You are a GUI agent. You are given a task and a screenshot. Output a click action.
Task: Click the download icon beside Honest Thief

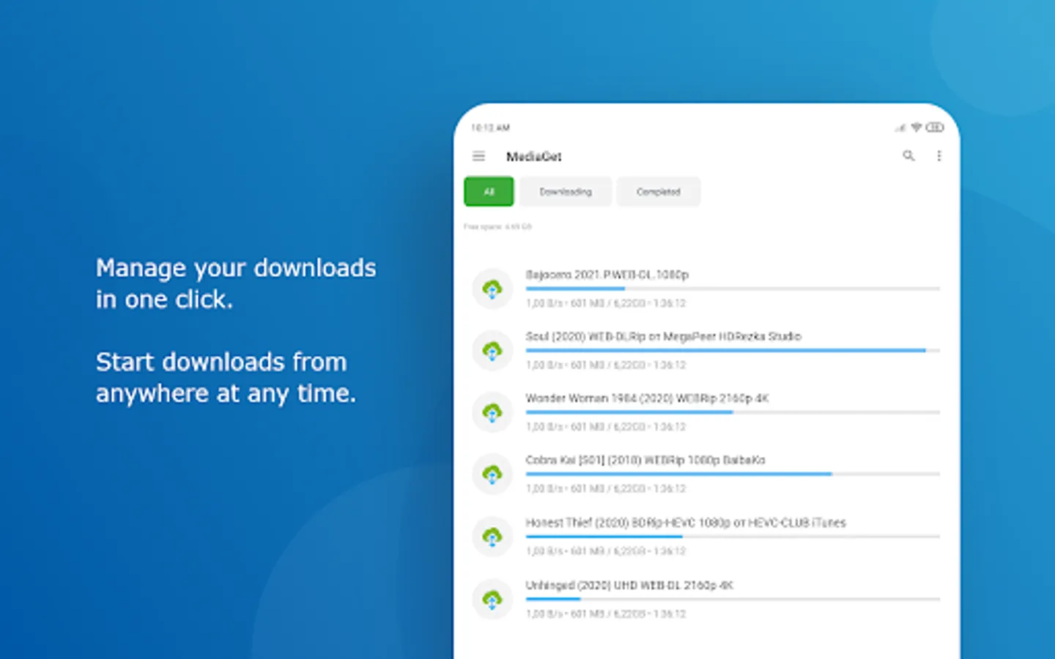[492, 537]
